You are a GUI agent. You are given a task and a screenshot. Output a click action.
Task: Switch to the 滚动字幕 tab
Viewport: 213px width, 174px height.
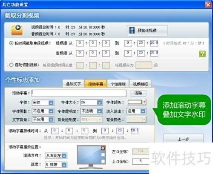(x=95, y=84)
